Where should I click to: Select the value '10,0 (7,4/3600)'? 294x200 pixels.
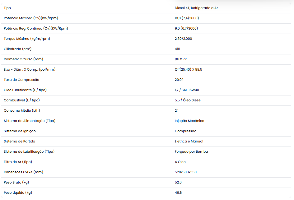tap(187, 18)
